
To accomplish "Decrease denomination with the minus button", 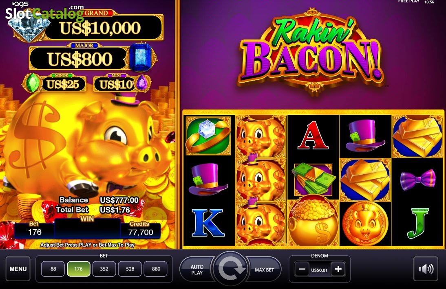I will (x=302, y=269).
